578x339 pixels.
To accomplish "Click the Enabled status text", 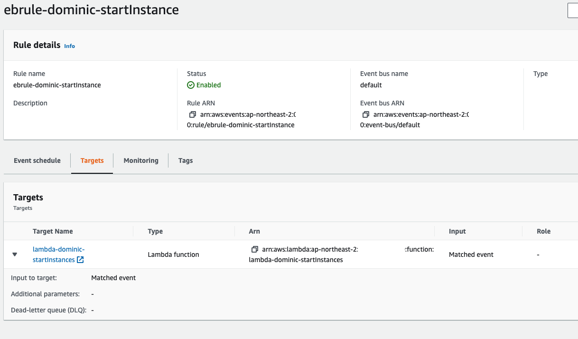I will (209, 85).
